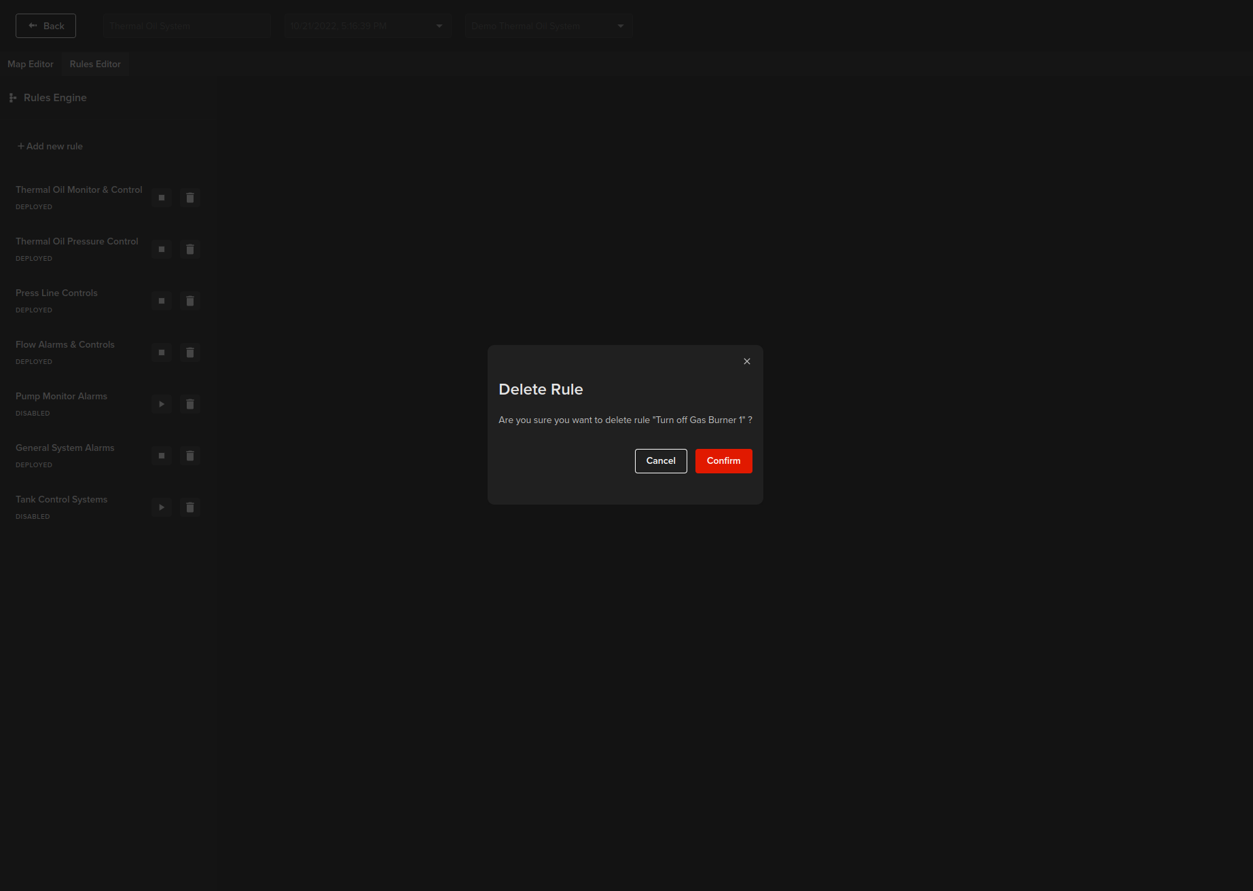This screenshot has height=891, width=1253.
Task: Stop the Thermal Oil Monitor & Control rule
Action: (x=162, y=198)
